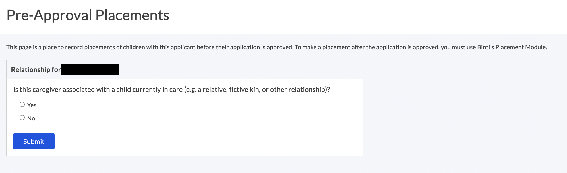Click "Binti's Placement Module" in the description
The height and width of the screenshot is (173, 567).
coord(512,47)
